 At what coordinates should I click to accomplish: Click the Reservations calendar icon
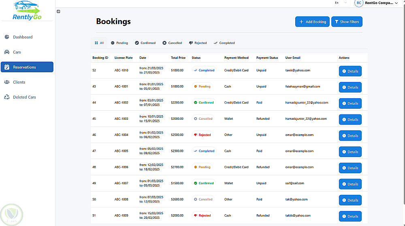tap(7, 67)
